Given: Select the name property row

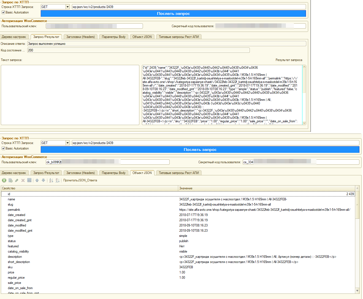Looking at the screenshot, I should point(178,199).
